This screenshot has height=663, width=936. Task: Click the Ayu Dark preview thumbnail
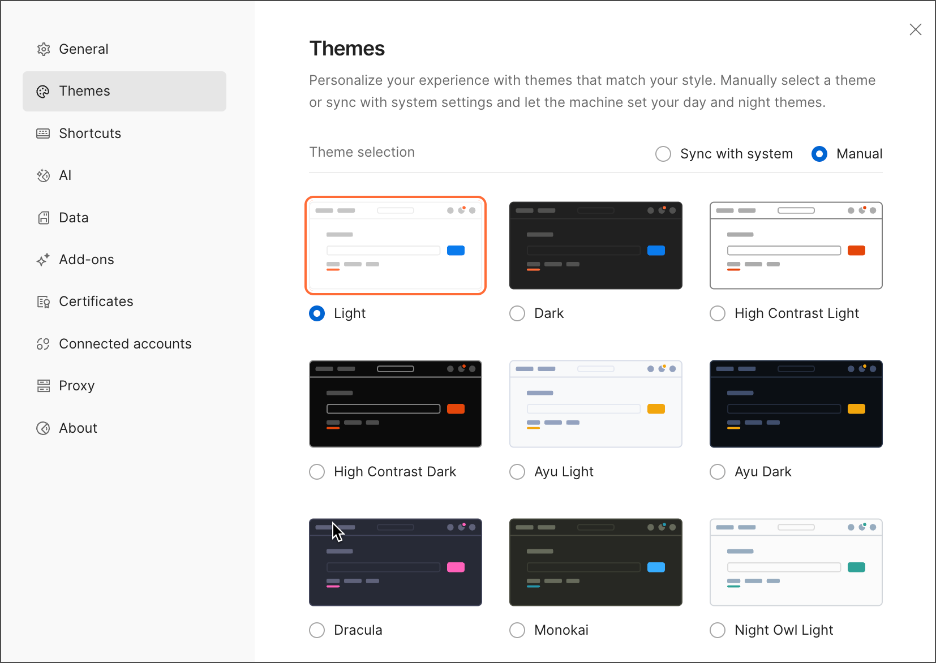[x=796, y=403]
